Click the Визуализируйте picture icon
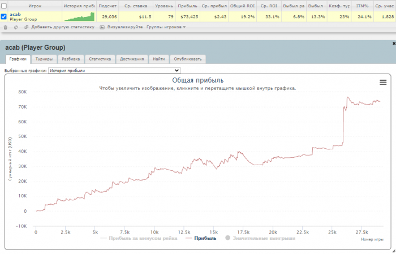The height and width of the screenshot is (254, 396). (x=102, y=27)
